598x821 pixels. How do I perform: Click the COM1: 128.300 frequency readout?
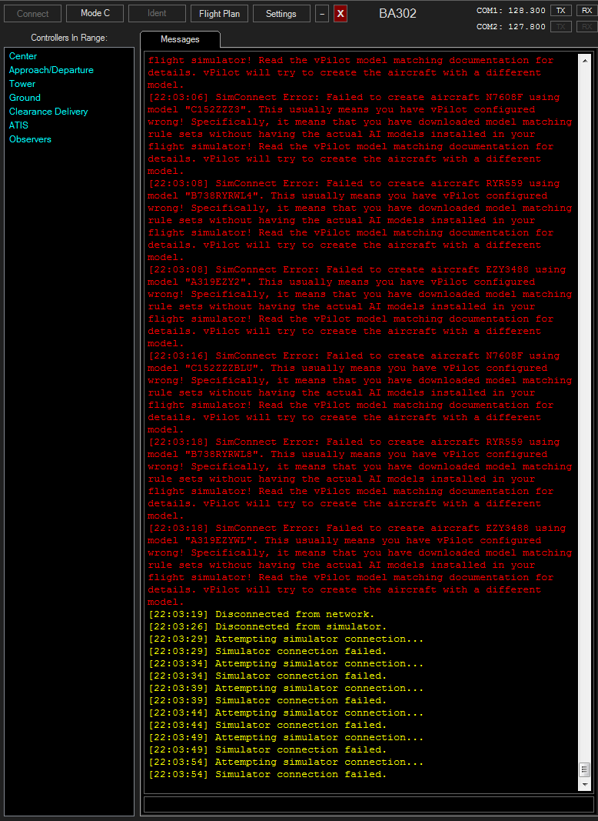(510, 11)
